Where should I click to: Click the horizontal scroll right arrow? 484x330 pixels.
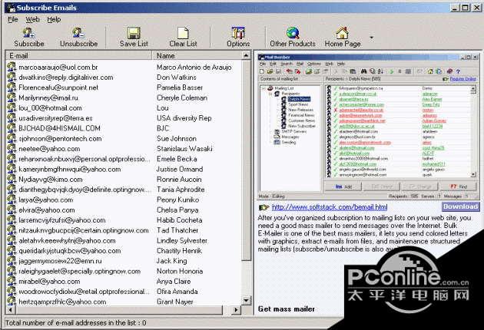click(x=237, y=309)
